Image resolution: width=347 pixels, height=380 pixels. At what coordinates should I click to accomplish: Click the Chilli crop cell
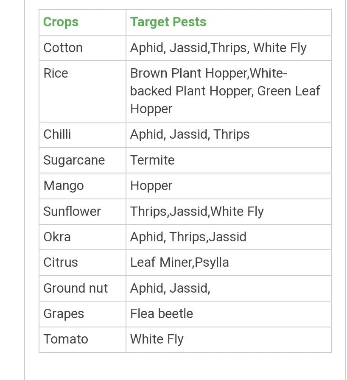[x=57, y=134]
